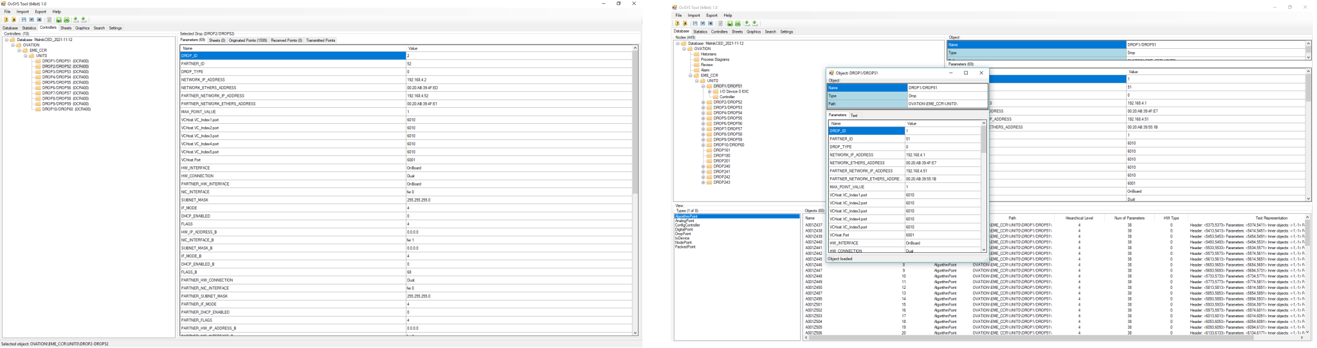Viewport: 1317px width, 348px height.
Task: Collapse Database node in left window tree
Action: (6, 40)
